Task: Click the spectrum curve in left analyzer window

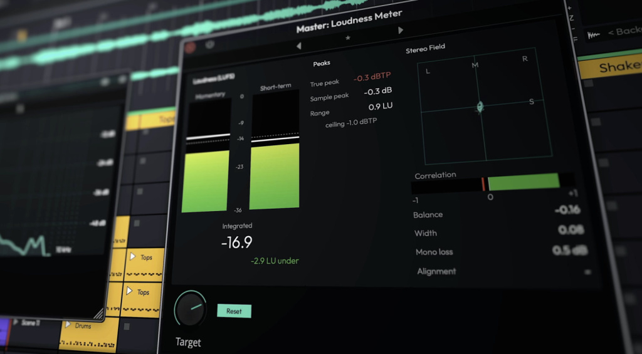Action: click(25, 245)
